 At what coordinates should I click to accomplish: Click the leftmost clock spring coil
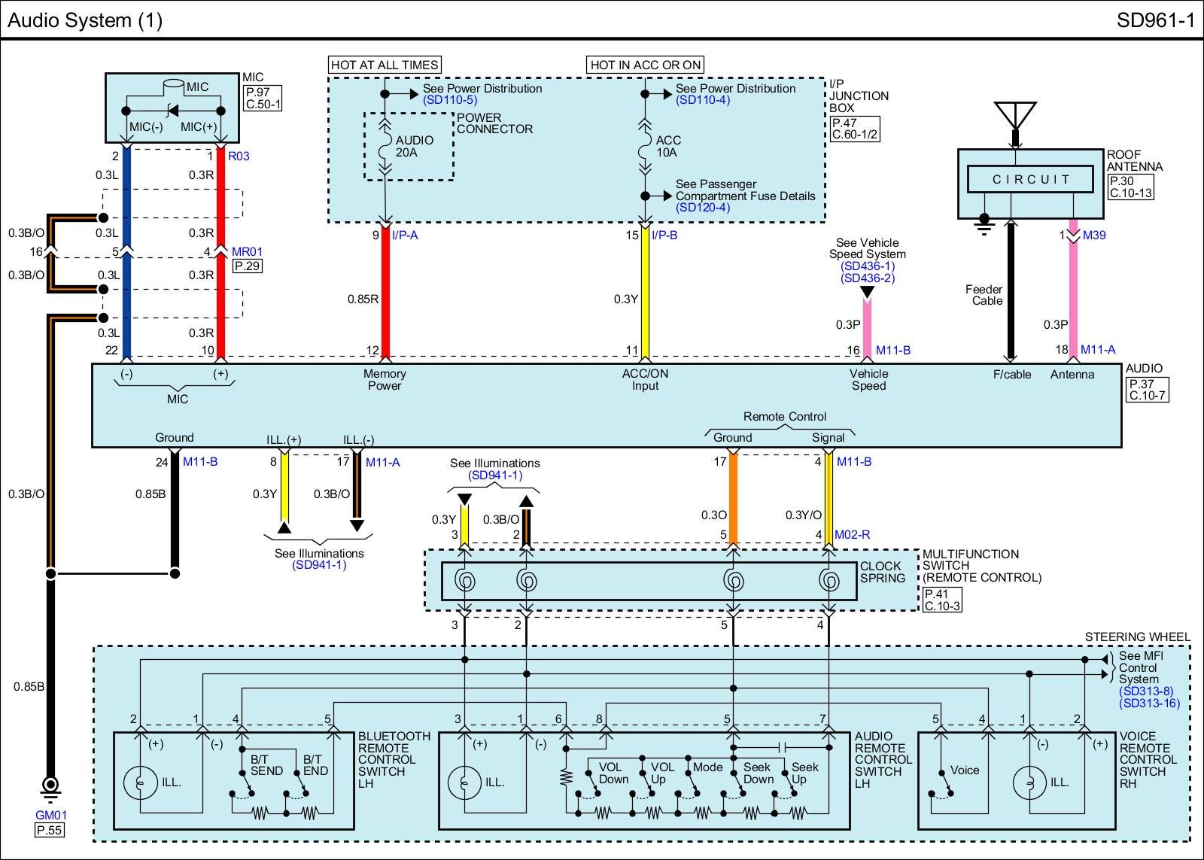(x=464, y=581)
